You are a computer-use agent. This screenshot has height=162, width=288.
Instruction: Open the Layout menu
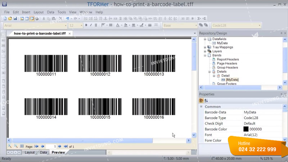(x=39, y=12)
